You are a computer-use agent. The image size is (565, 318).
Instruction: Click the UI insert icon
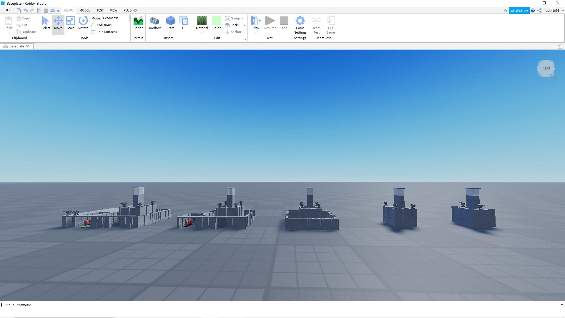[184, 23]
